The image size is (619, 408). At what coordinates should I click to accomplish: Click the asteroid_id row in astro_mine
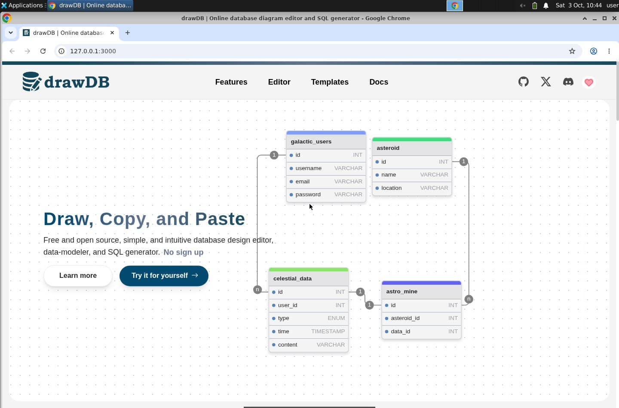421,318
